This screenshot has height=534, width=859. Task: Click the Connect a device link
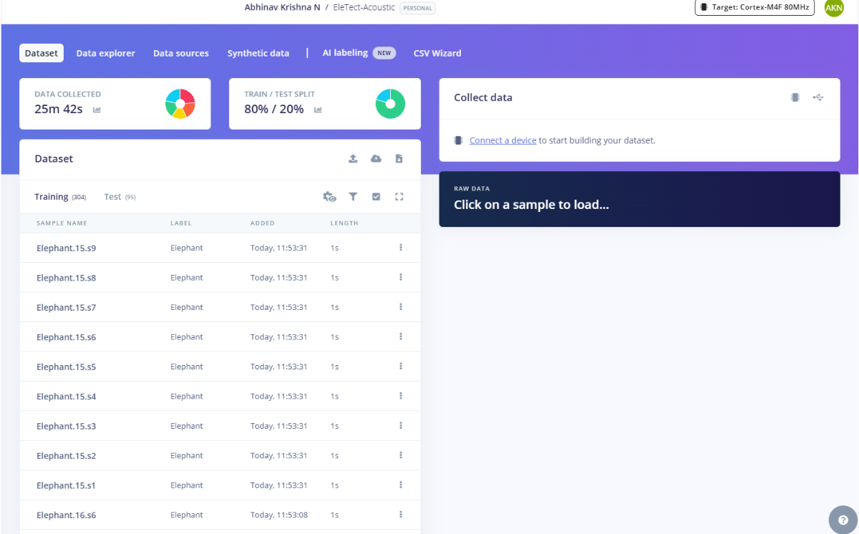(x=503, y=140)
